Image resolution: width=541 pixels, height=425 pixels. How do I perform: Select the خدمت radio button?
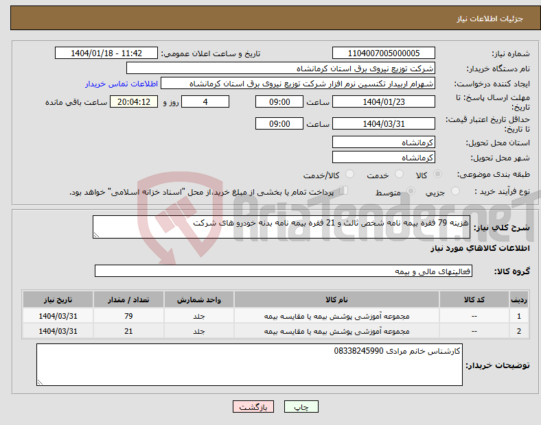point(399,174)
